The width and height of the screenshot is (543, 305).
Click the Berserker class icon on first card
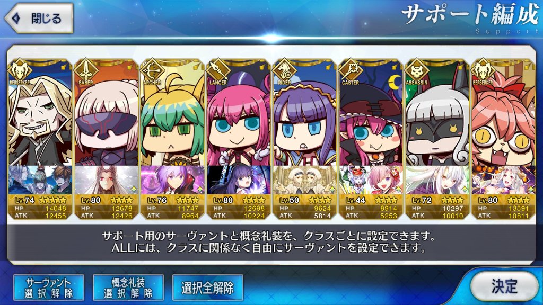(x=20, y=70)
